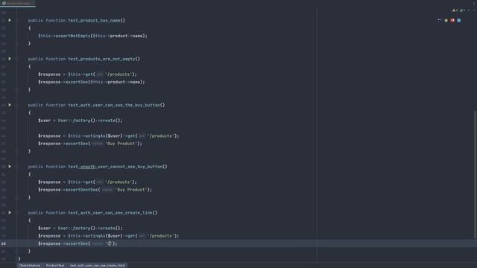Click the editor vertical scrollbar
This screenshot has height=268, width=477.
[475, 174]
